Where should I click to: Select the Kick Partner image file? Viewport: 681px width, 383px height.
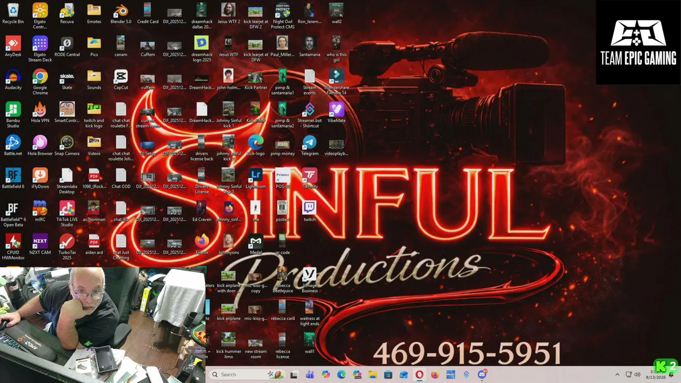click(x=255, y=80)
